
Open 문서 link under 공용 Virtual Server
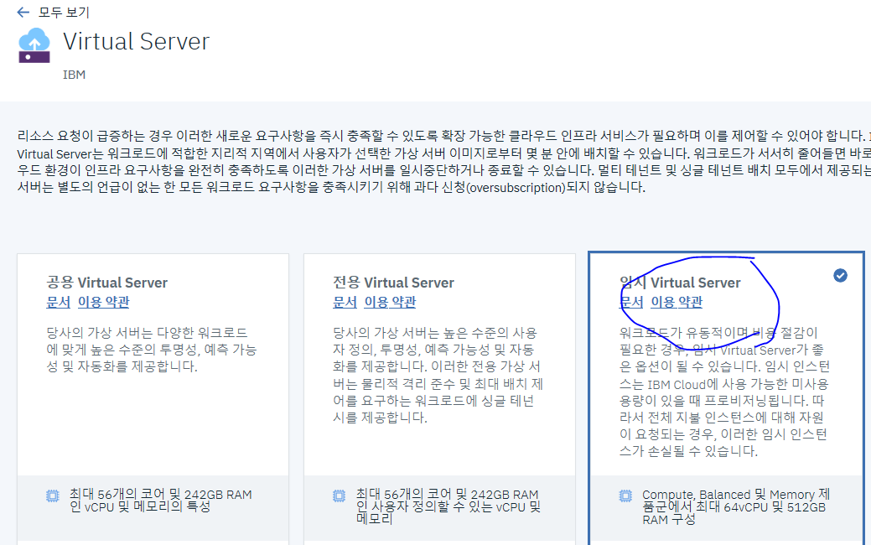(59, 302)
